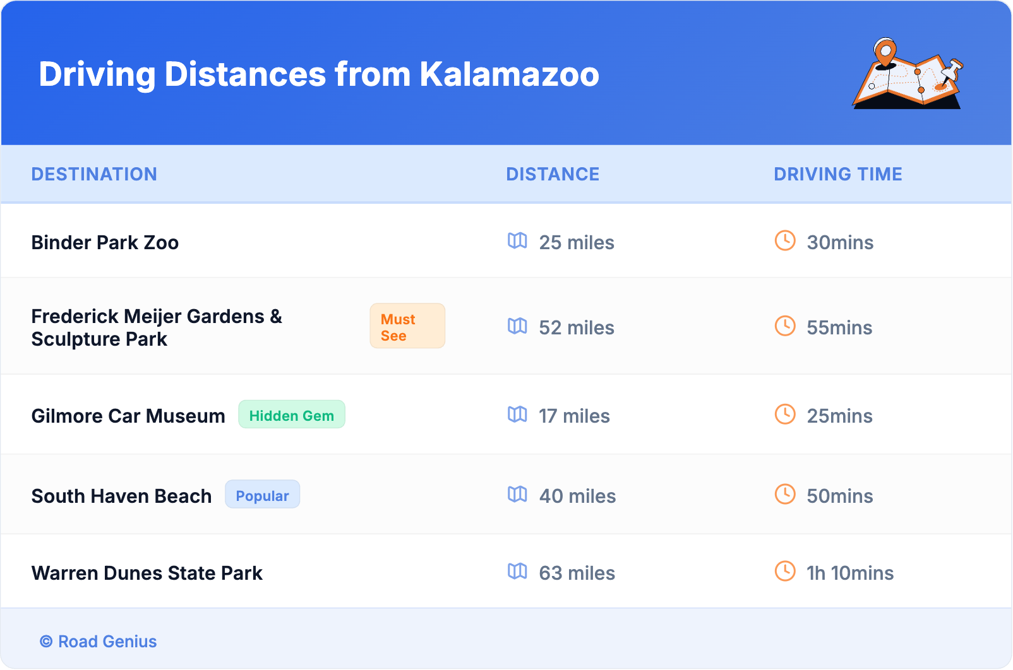Click the map icon beside 17 miles

[x=517, y=414]
